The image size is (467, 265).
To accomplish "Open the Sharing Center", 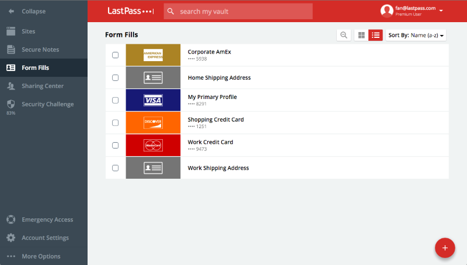I will click(42, 86).
